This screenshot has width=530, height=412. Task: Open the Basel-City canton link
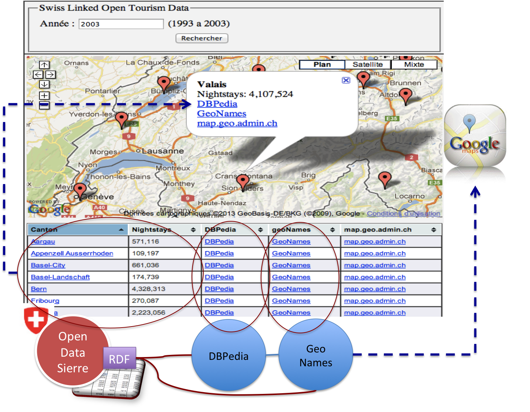click(x=48, y=265)
